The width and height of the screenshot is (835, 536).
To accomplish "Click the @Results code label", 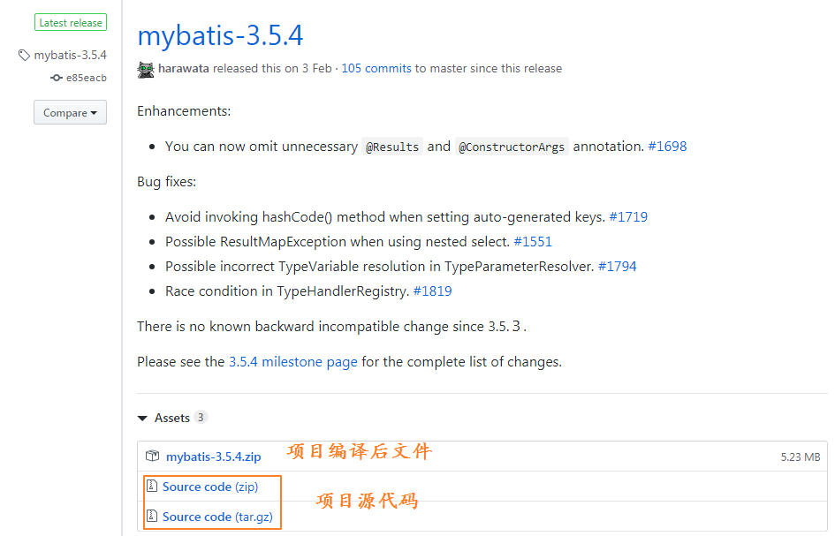I will (x=392, y=147).
